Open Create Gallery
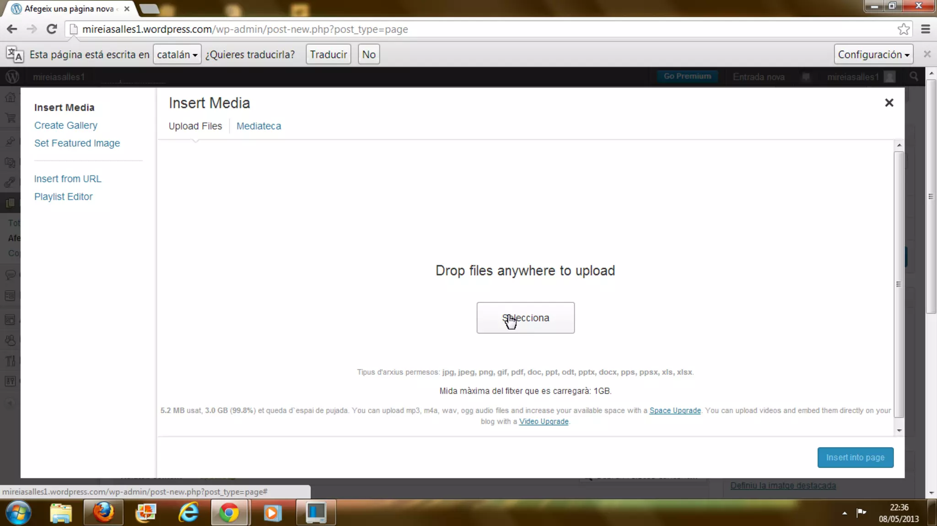937x526 pixels. pos(66,125)
